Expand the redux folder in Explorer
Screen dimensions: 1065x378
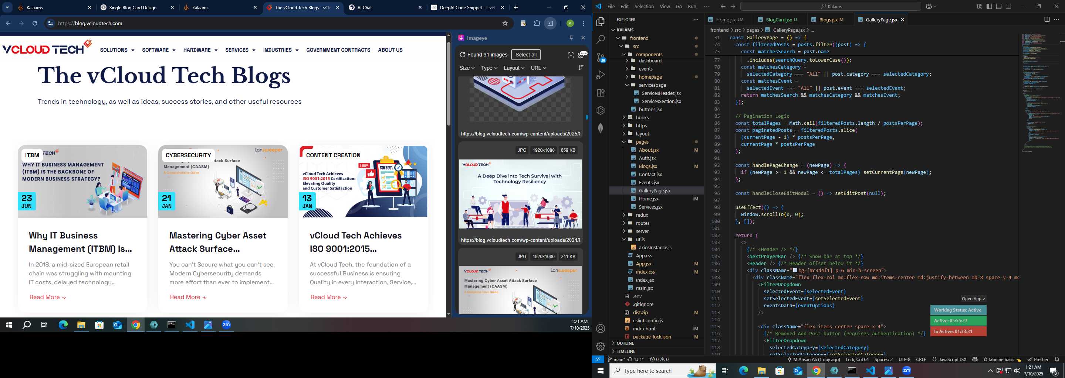point(642,215)
